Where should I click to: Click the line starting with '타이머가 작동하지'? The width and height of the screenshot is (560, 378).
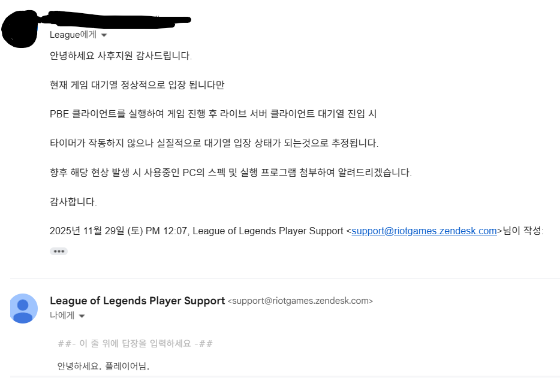click(x=214, y=143)
